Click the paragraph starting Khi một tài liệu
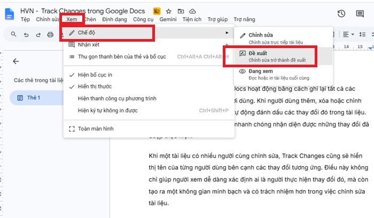374x218 pixels. click(258, 180)
